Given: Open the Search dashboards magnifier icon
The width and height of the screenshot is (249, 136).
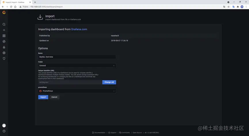Looking at the screenshot, I should click(4, 24).
